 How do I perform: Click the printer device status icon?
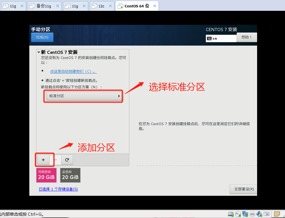252,214
